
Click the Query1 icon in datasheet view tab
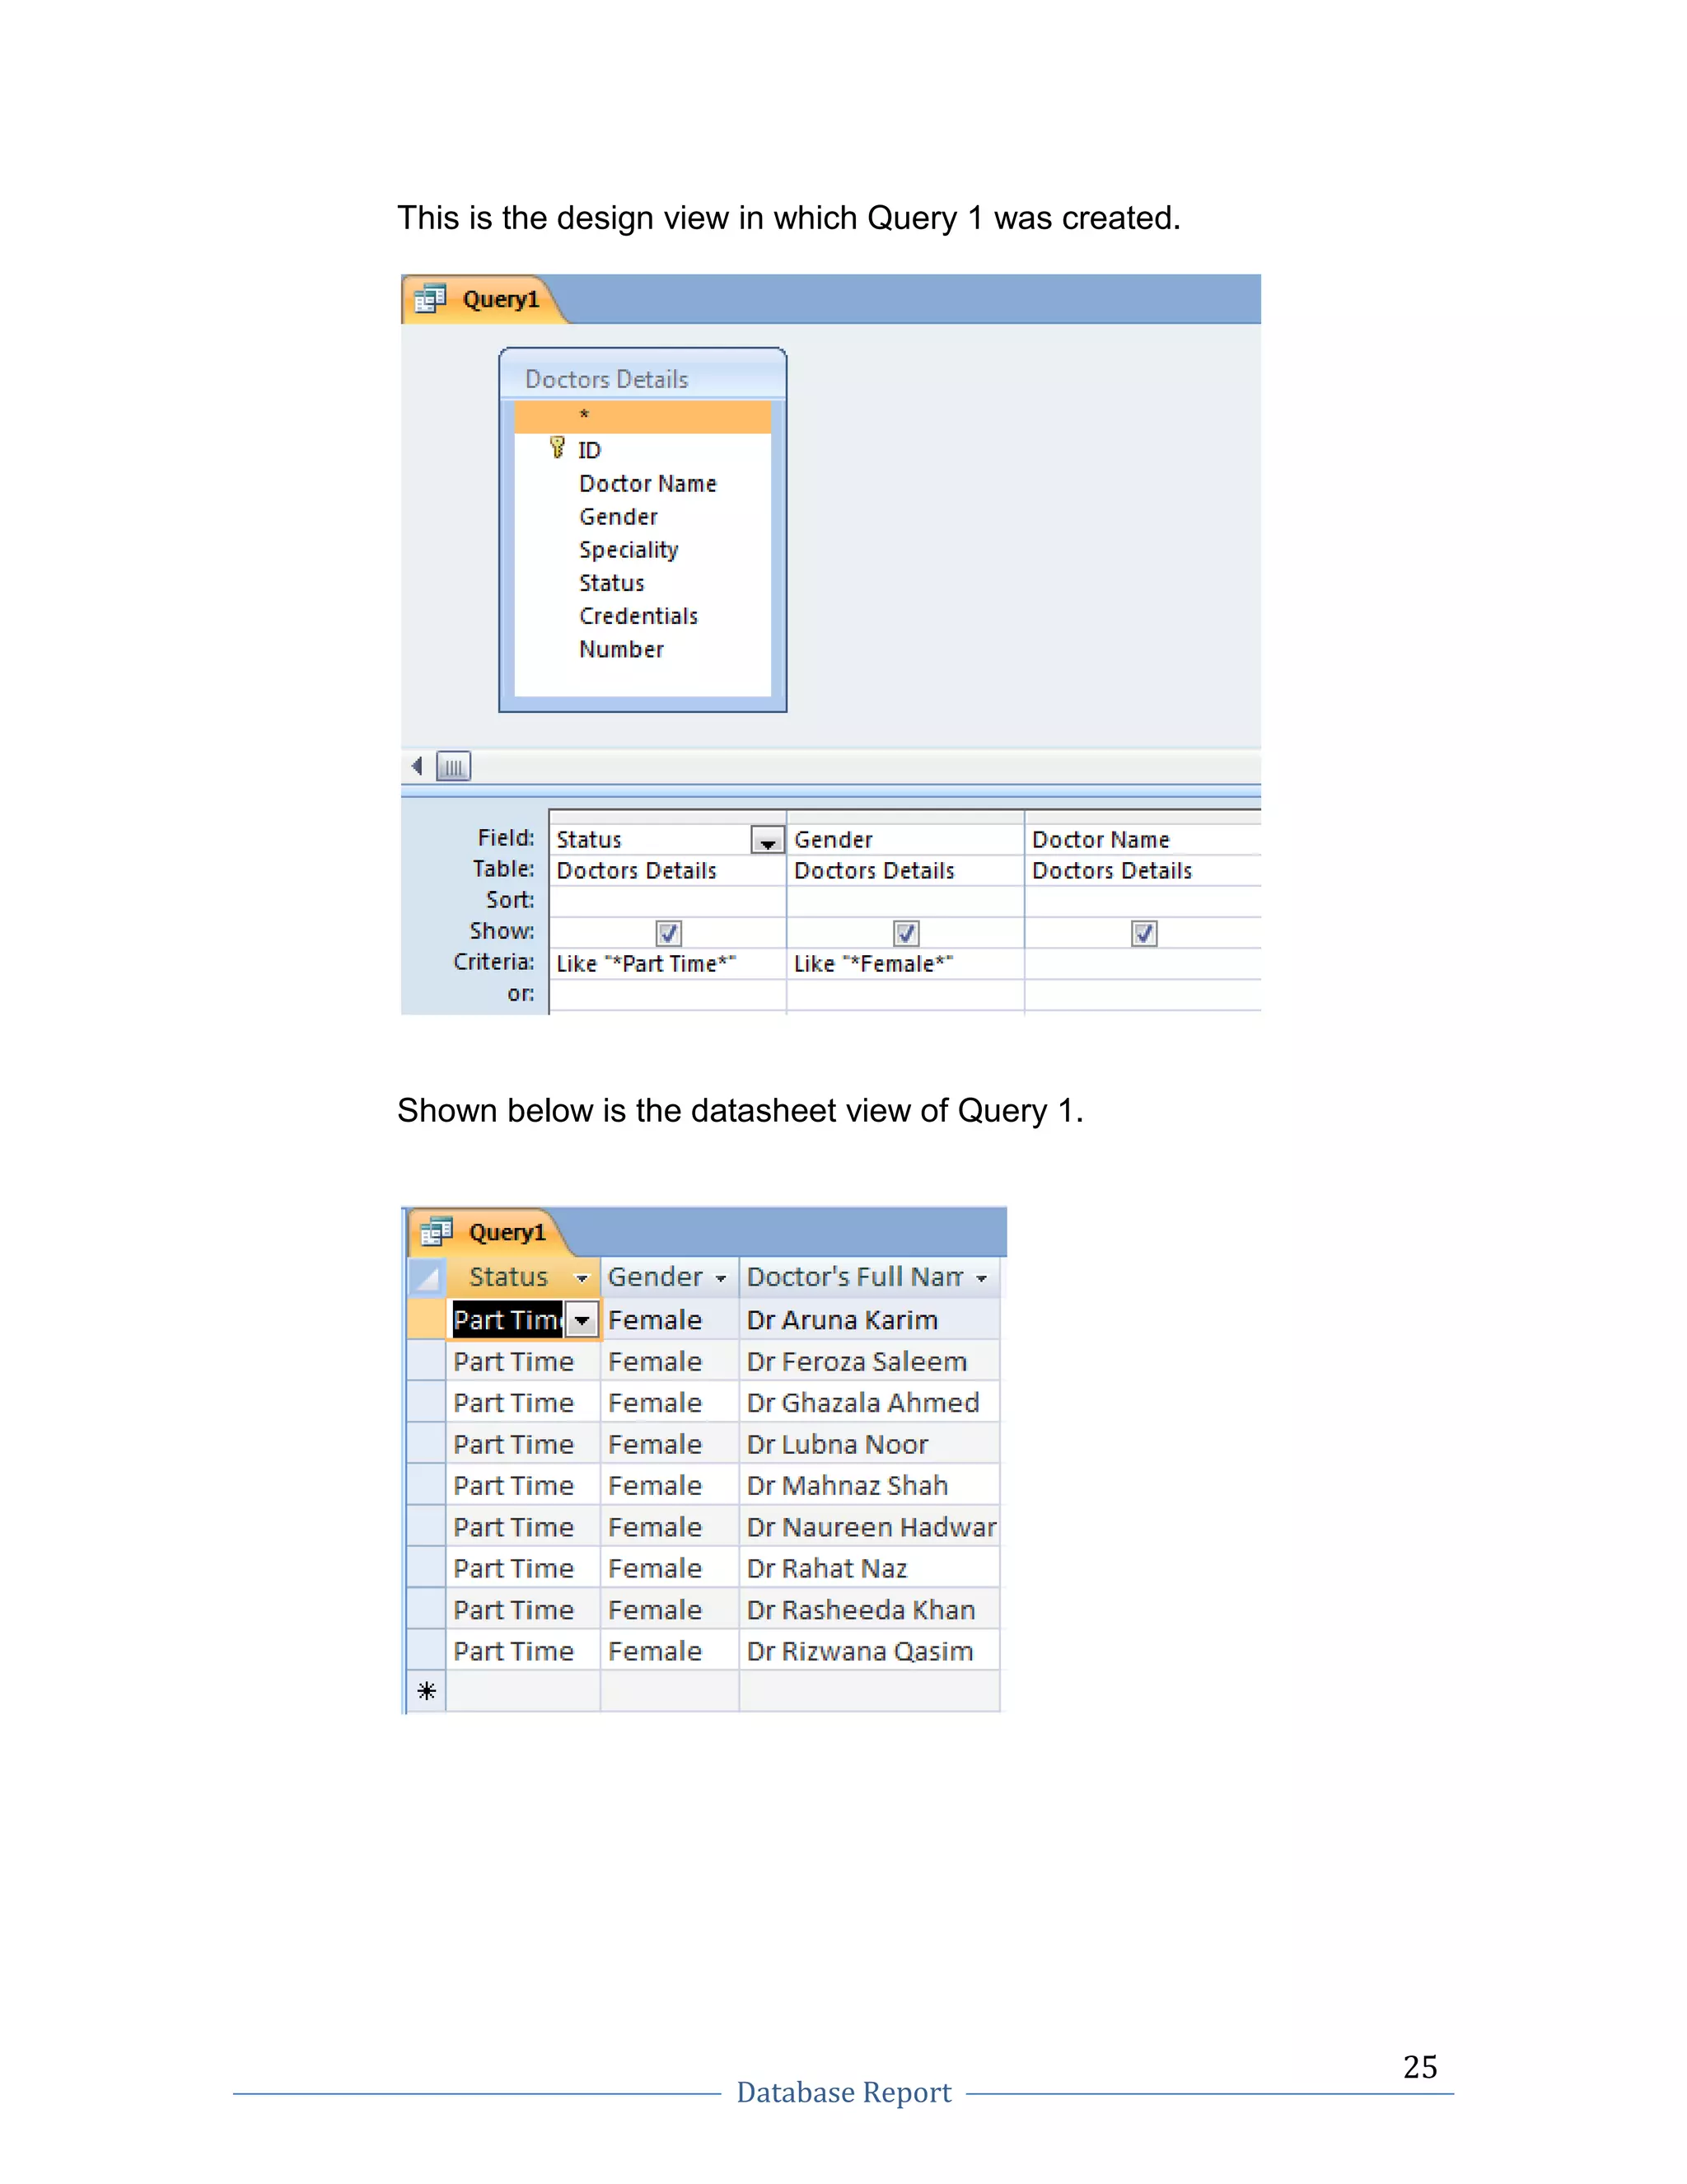(x=437, y=1231)
